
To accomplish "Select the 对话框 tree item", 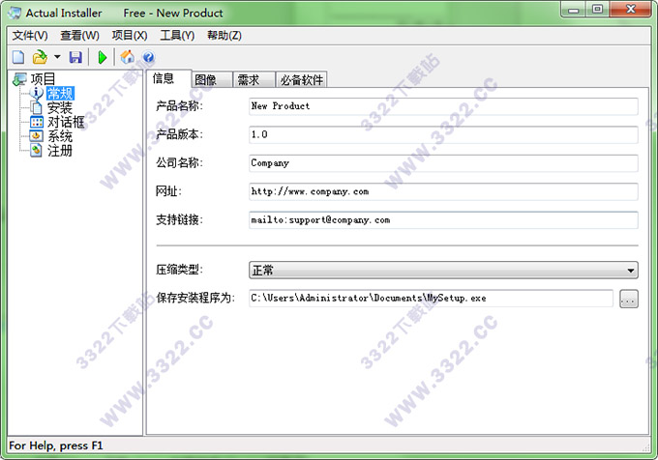I will click(66, 122).
